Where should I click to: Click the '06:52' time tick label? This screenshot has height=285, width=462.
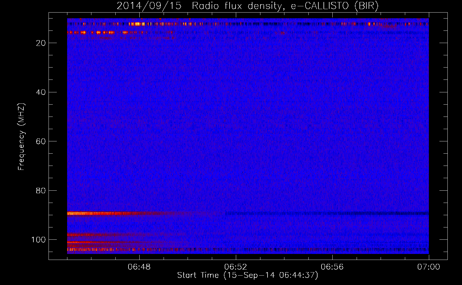(x=236, y=267)
